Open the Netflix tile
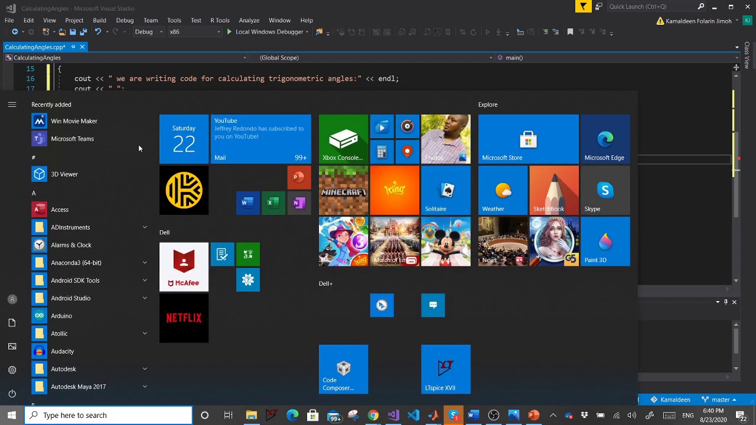 click(184, 318)
